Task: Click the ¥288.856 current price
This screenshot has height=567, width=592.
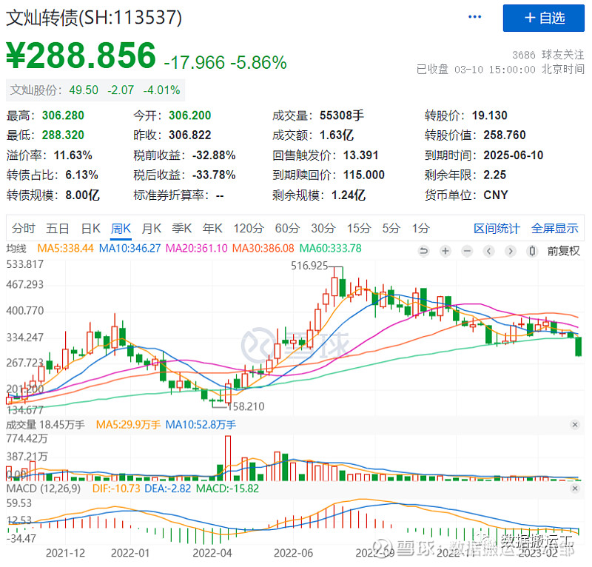Action: coord(81,56)
